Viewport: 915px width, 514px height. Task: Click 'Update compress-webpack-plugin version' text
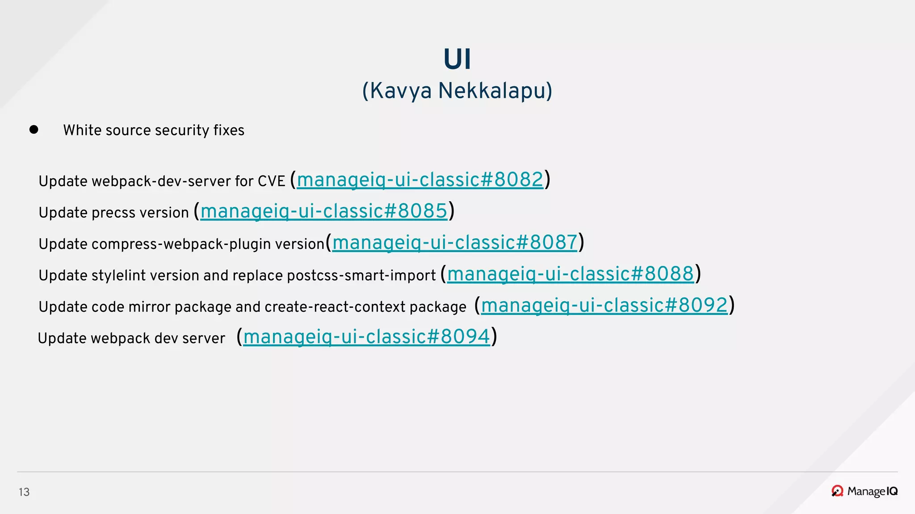tap(181, 244)
